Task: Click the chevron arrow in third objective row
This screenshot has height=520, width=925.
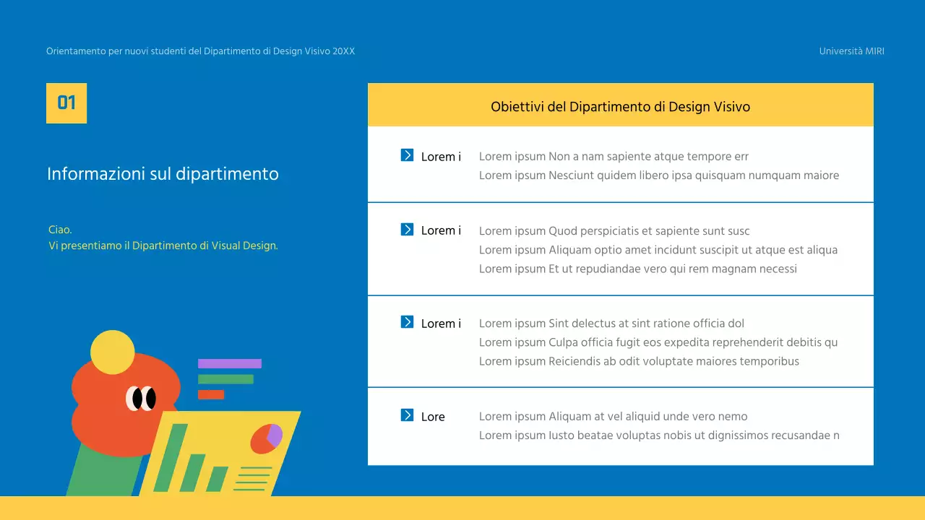Action: [x=408, y=324]
